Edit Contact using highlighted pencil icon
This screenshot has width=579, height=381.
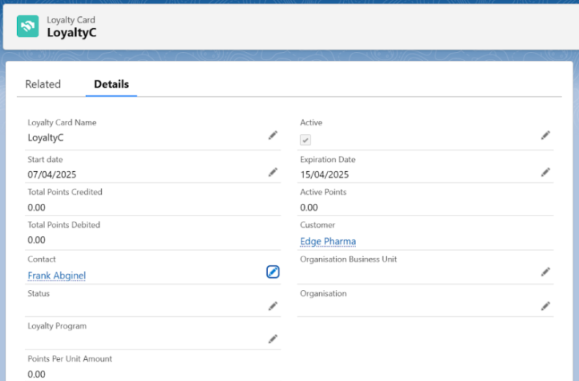pyautogui.click(x=273, y=272)
